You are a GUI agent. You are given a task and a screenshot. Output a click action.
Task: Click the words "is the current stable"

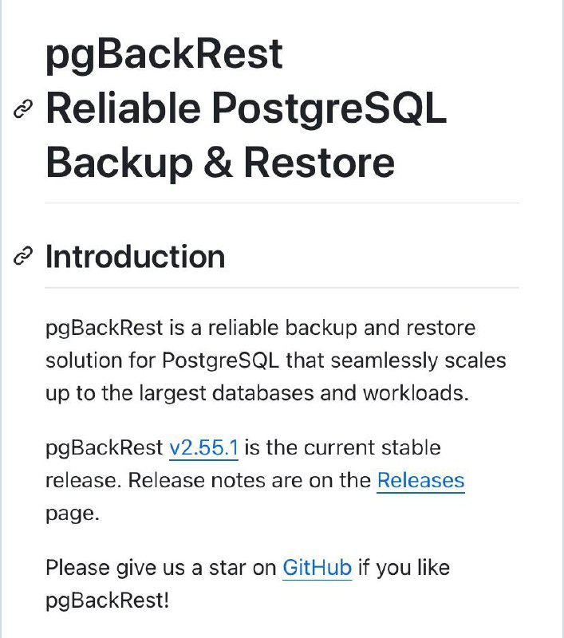(x=343, y=448)
